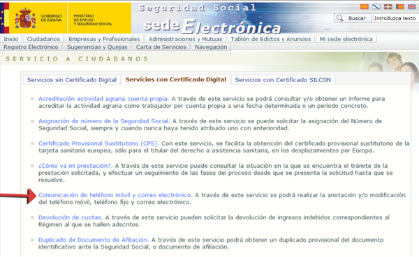Go to Mi sede electrónica

pyautogui.click(x=346, y=39)
